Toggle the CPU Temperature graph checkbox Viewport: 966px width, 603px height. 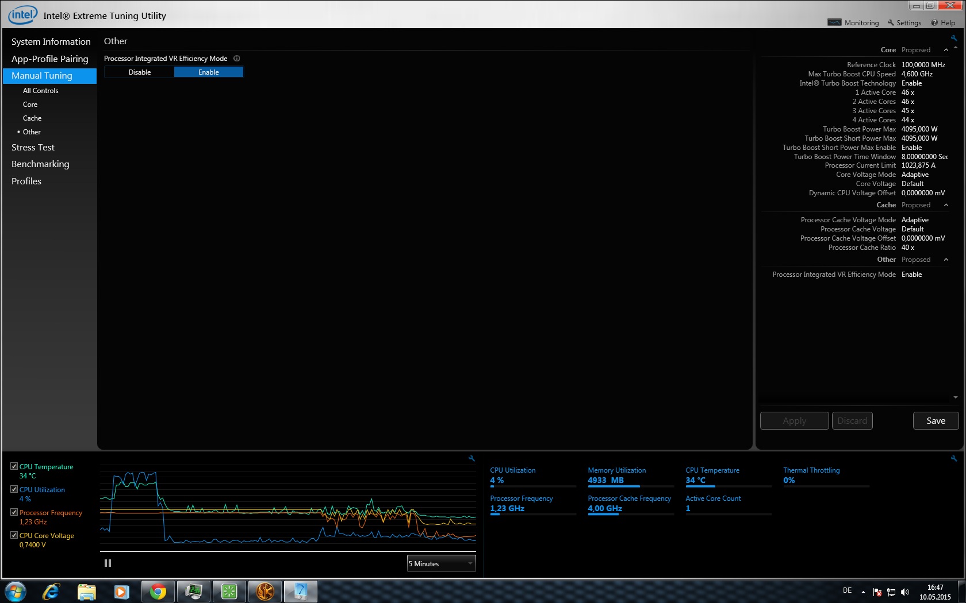pyautogui.click(x=14, y=466)
